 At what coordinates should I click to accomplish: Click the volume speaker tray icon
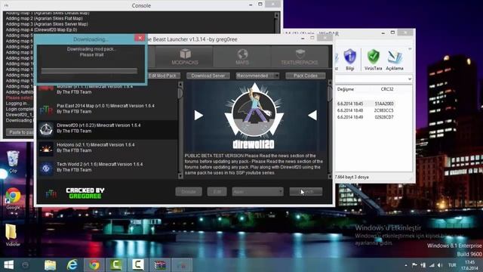pyautogui.click(x=440, y=265)
